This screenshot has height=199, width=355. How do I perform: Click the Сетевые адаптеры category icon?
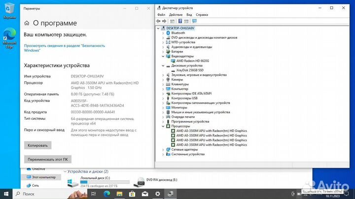[168, 149]
